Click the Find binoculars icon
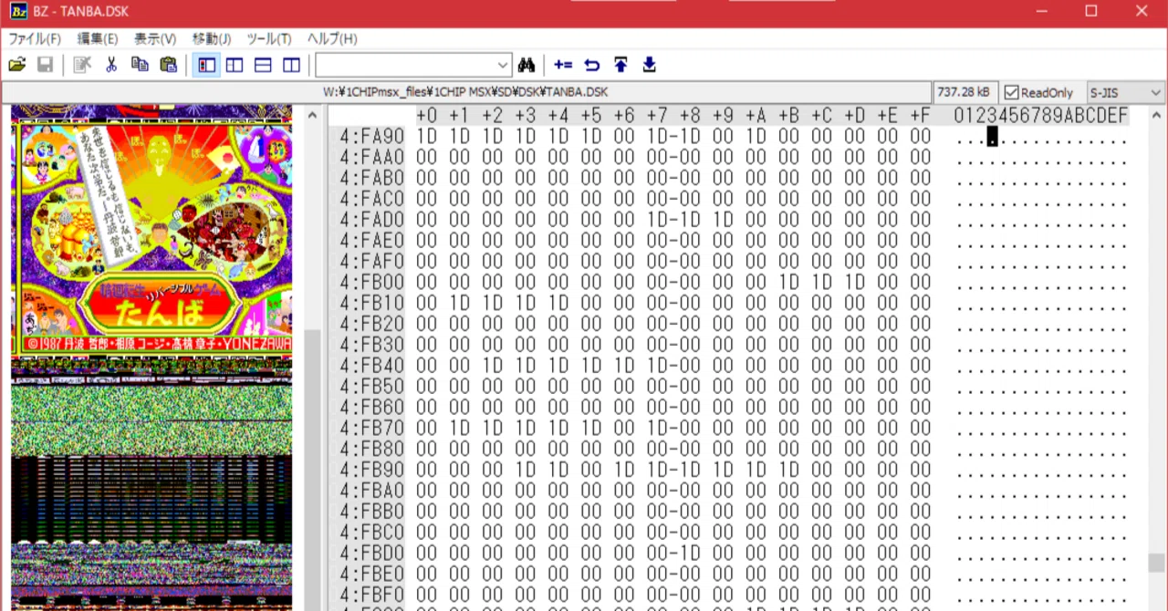Image resolution: width=1168 pixels, height=611 pixels. pyautogui.click(x=527, y=65)
